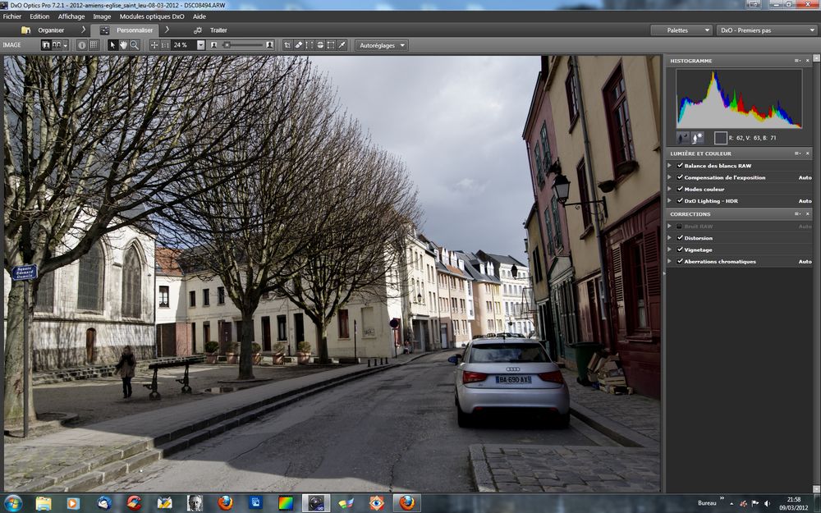Select the white balance eyedropper tool
Image resolution: width=821 pixels, height=513 pixels.
pyautogui.click(x=342, y=45)
